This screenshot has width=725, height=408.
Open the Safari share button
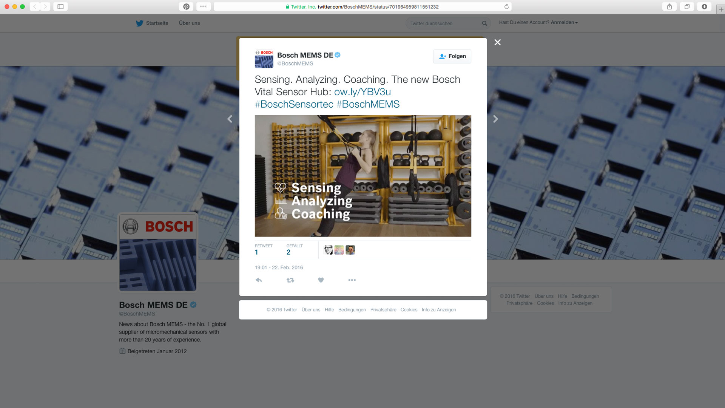coord(669,6)
